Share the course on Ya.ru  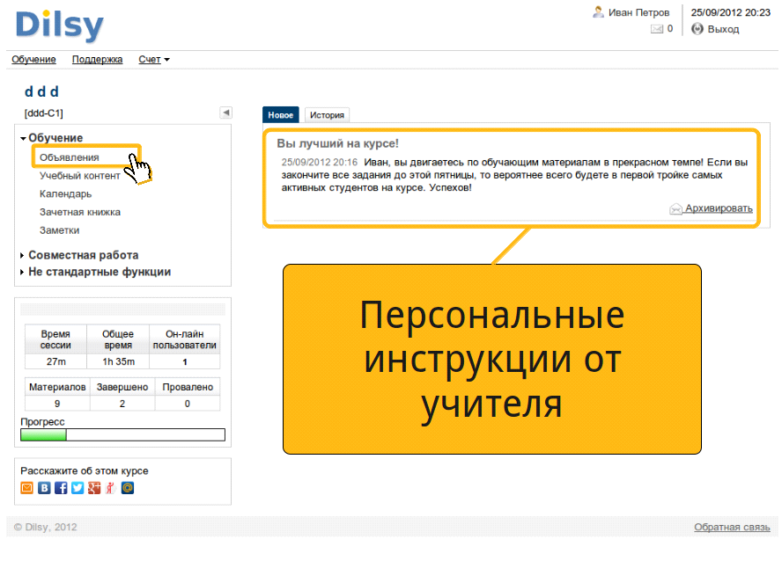coord(111,488)
